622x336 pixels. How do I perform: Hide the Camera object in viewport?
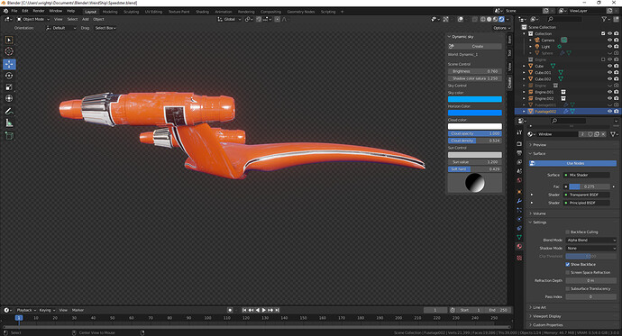[609, 40]
